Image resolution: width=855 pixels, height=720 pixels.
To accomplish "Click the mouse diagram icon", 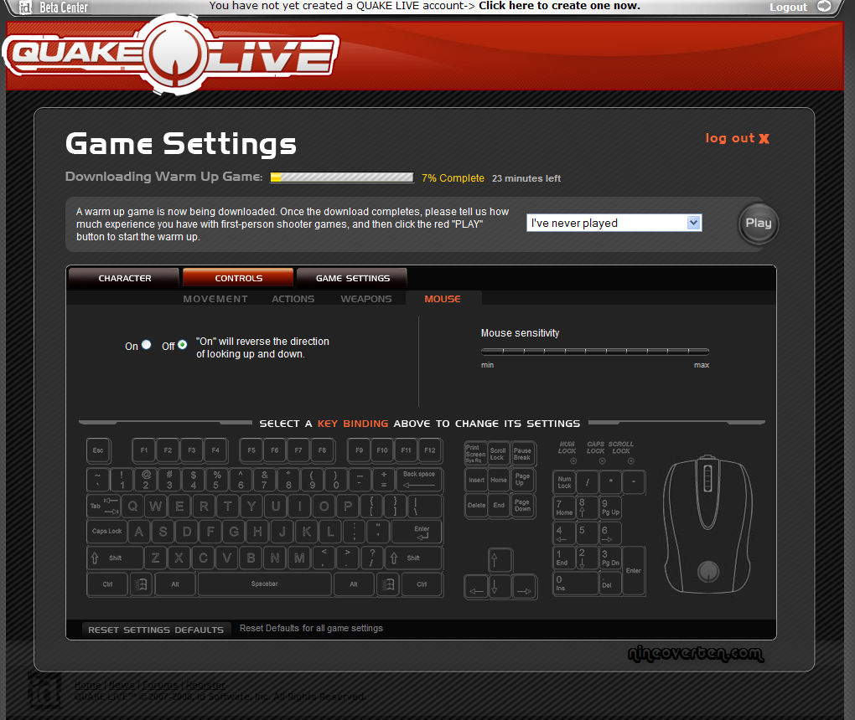I will coord(708,523).
